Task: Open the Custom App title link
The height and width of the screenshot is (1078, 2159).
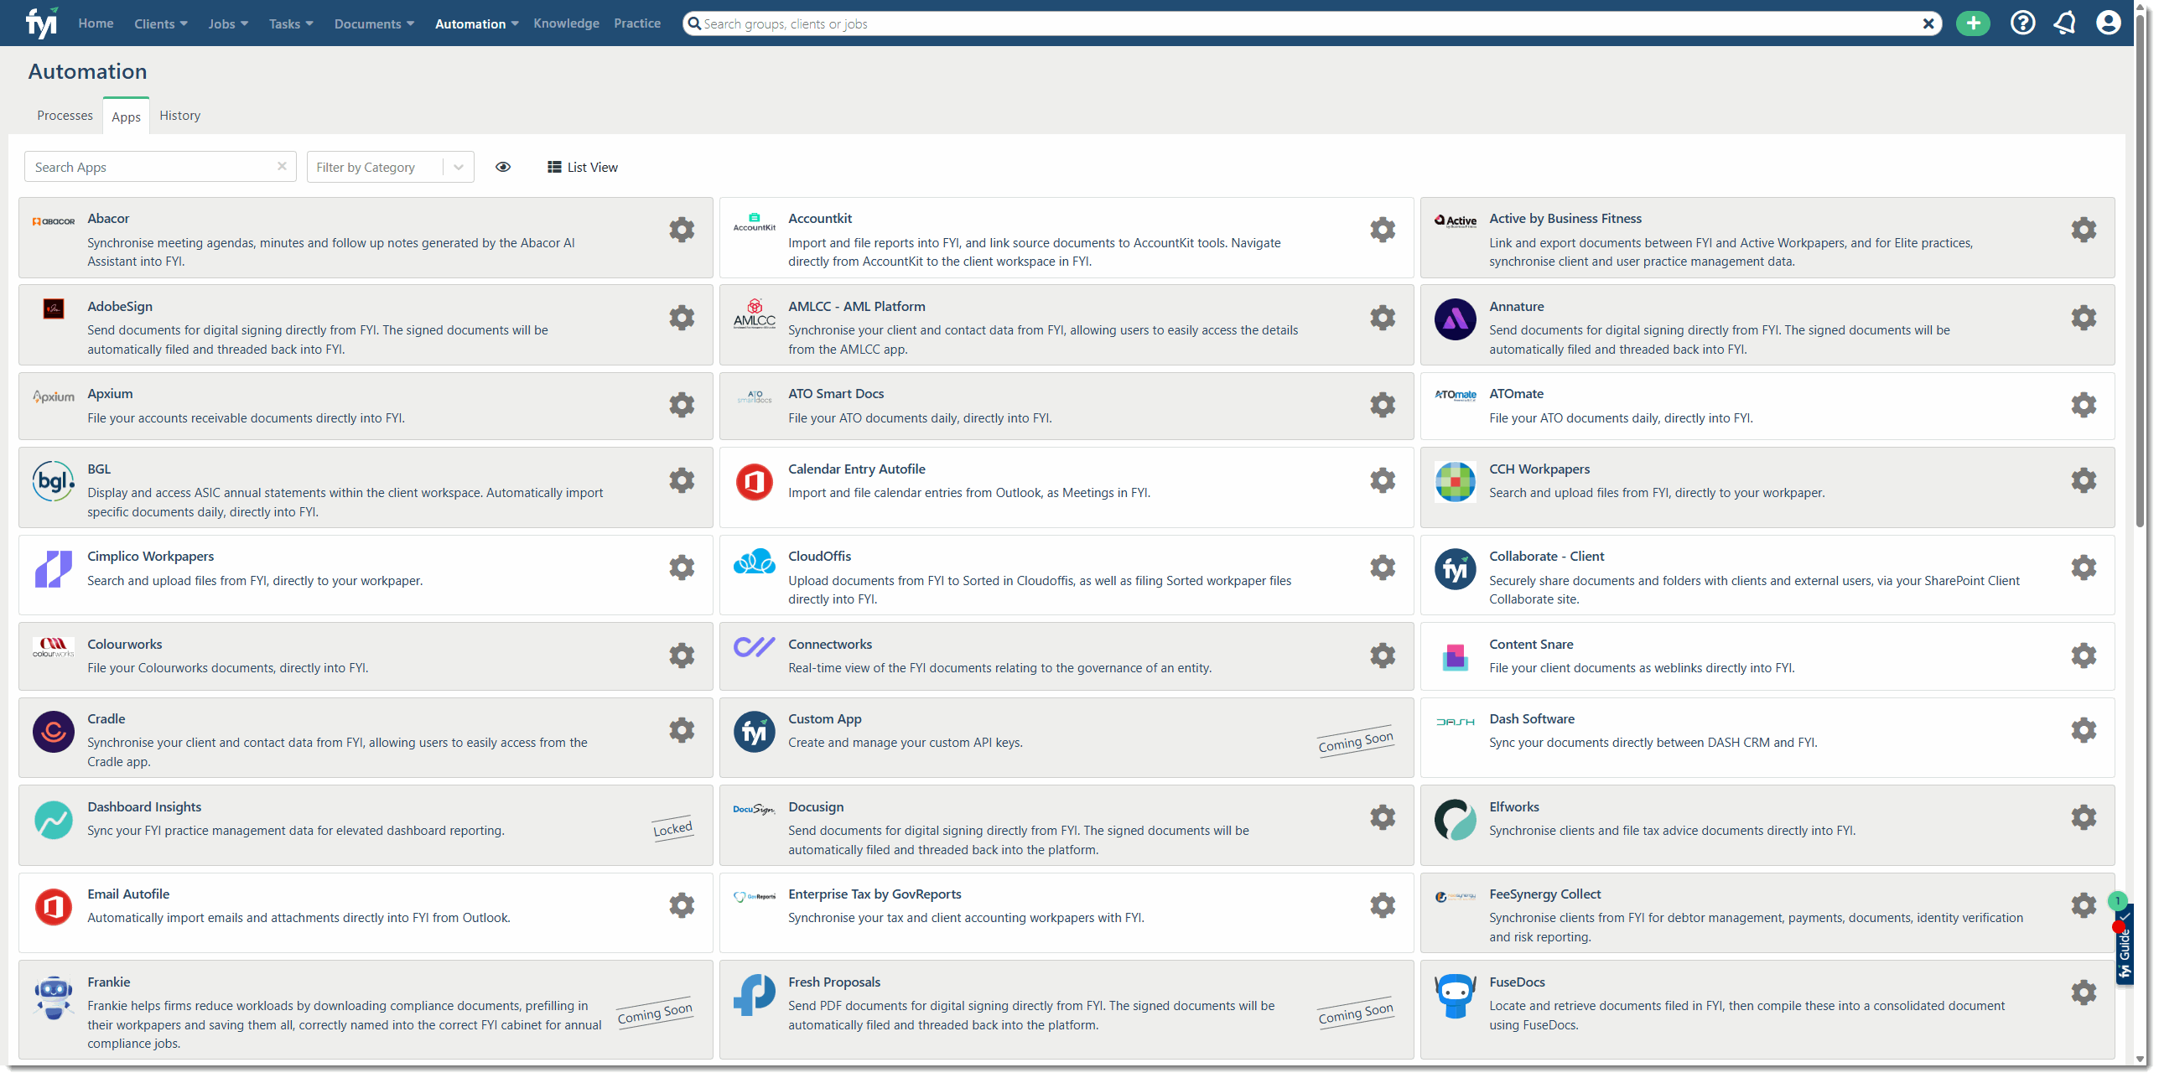Action: (825, 719)
